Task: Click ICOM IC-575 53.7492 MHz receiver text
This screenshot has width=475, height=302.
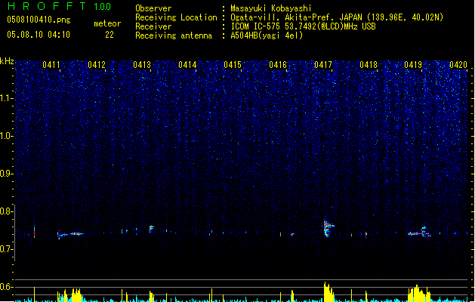Action: point(304,26)
